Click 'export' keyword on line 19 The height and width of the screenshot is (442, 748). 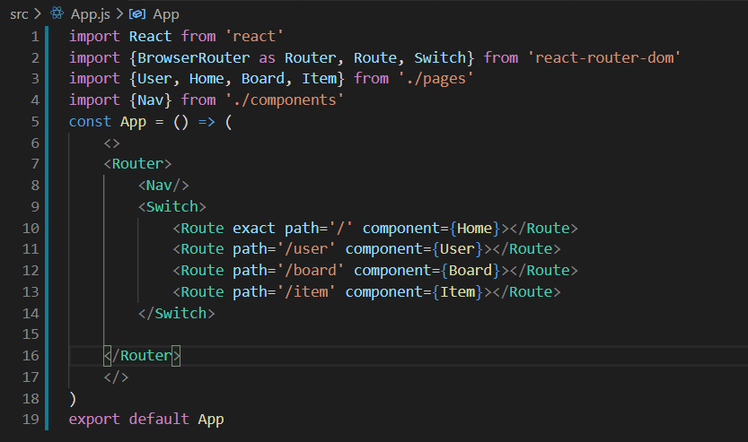click(94, 420)
